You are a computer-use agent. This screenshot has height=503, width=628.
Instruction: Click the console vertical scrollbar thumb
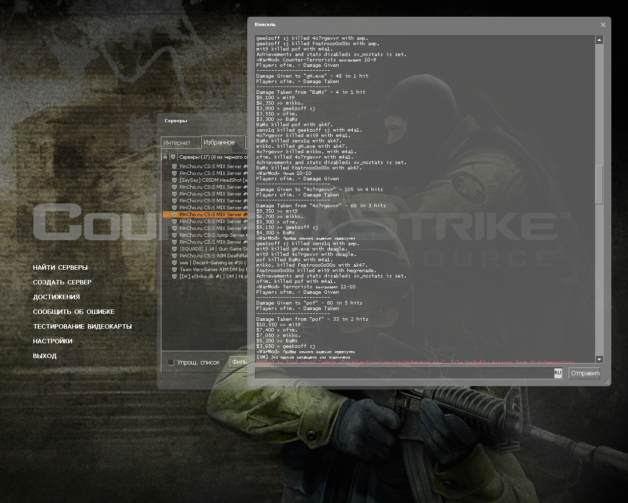coord(599,185)
